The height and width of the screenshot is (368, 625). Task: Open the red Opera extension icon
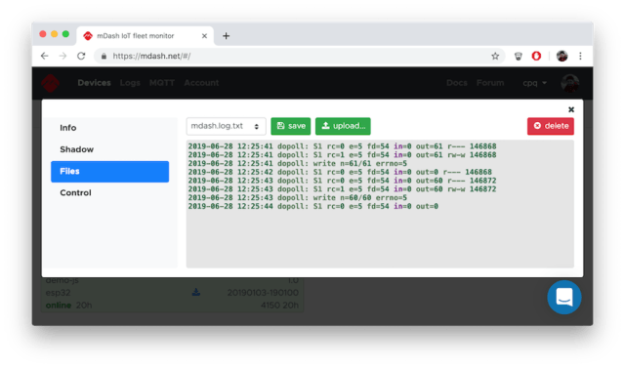click(x=536, y=57)
